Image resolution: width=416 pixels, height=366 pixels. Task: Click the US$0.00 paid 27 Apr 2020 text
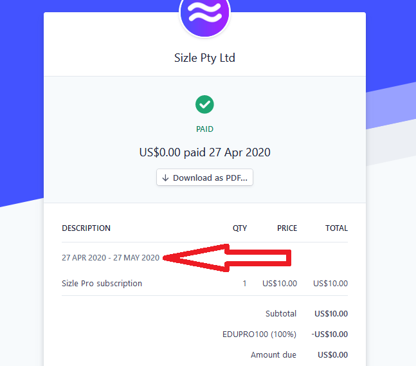[204, 152]
